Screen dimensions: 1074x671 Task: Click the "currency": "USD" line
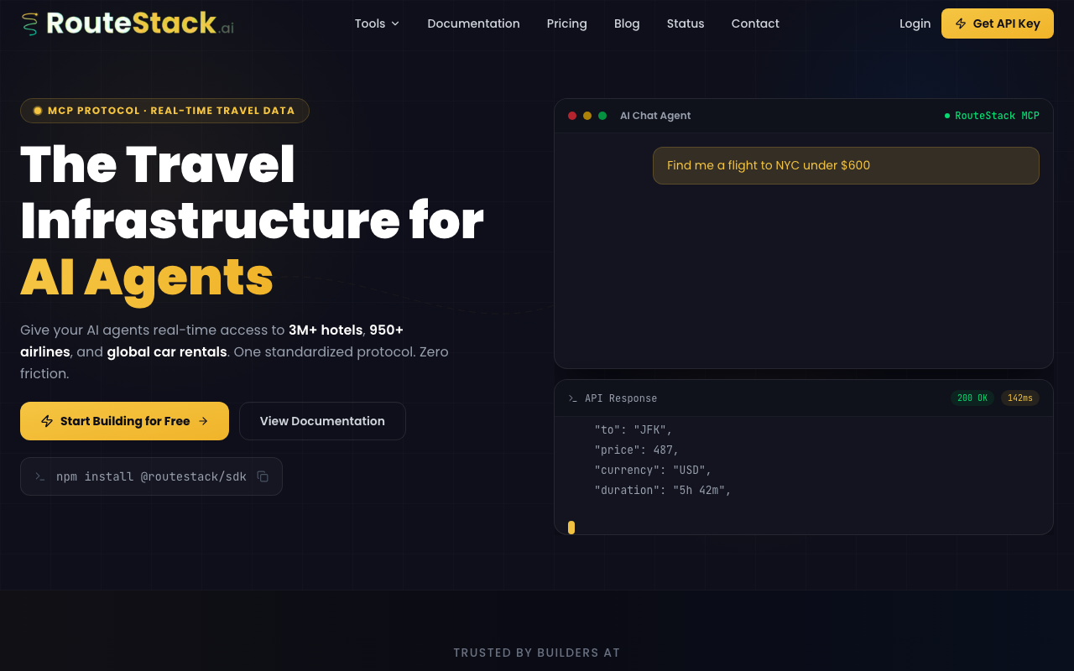coord(654,470)
